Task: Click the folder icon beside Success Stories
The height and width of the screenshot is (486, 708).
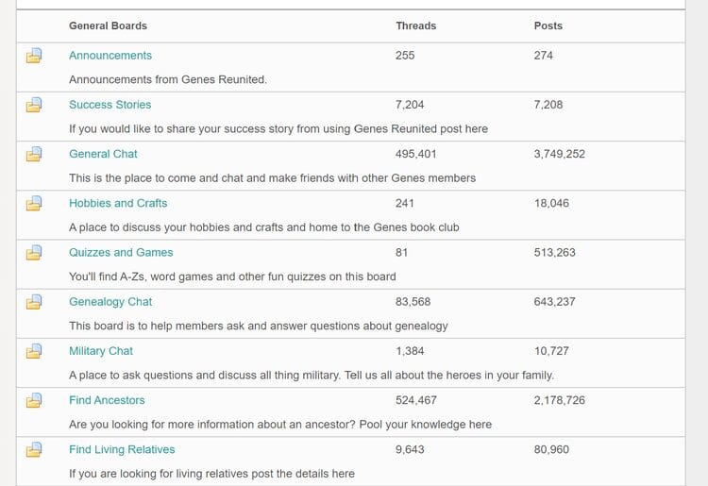Action: 34,105
